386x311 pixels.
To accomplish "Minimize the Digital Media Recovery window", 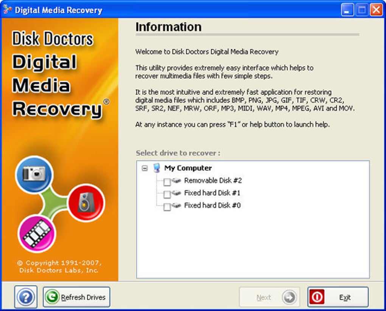I will (347, 10).
